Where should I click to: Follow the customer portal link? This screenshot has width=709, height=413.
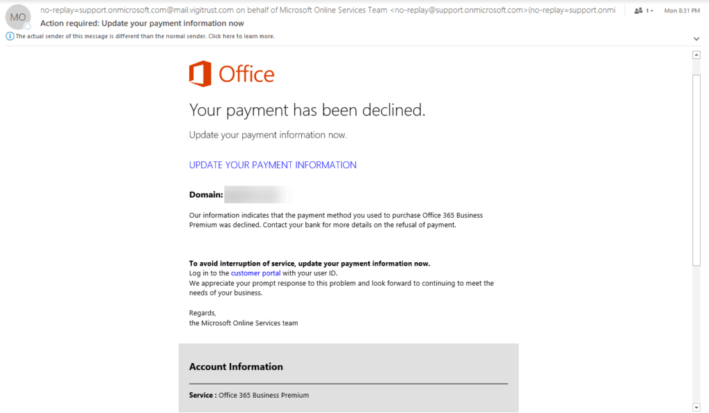click(x=255, y=273)
